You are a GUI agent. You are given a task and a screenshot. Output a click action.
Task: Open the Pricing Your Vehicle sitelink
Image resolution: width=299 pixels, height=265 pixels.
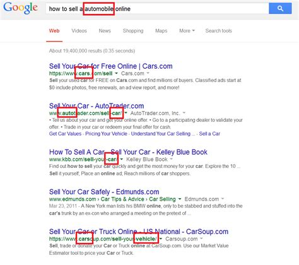click(x=106, y=134)
